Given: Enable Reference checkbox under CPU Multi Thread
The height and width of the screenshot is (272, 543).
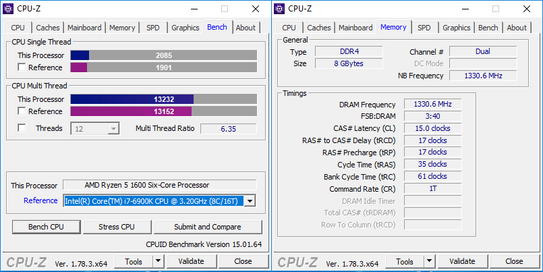Looking at the screenshot, I should [22, 111].
